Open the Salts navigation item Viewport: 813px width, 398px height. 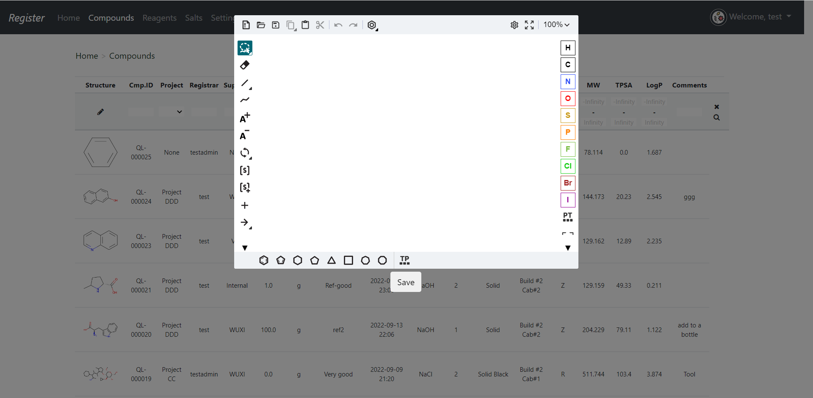click(x=194, y=18)
